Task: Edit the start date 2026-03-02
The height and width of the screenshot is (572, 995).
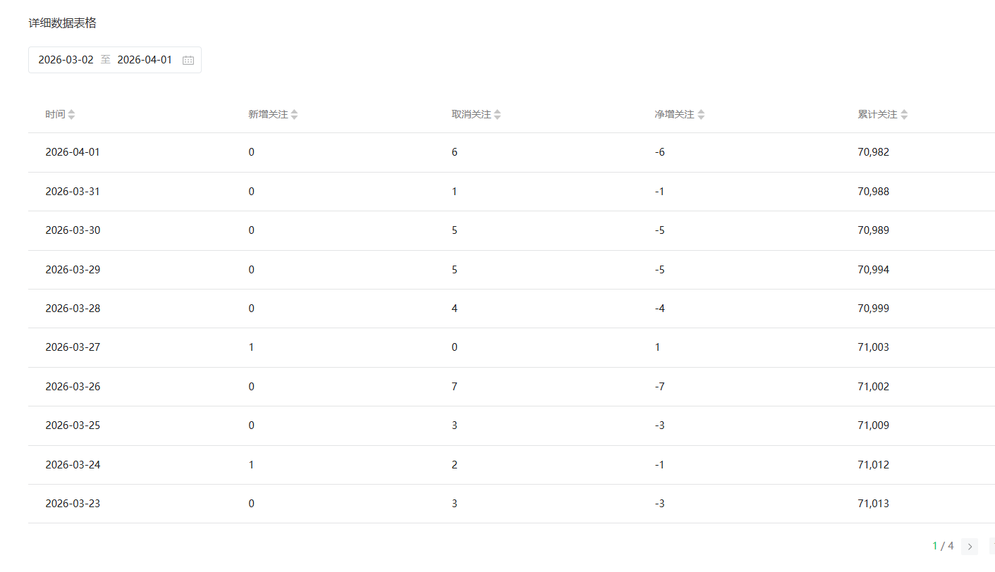Action: (x=66, y=60)
